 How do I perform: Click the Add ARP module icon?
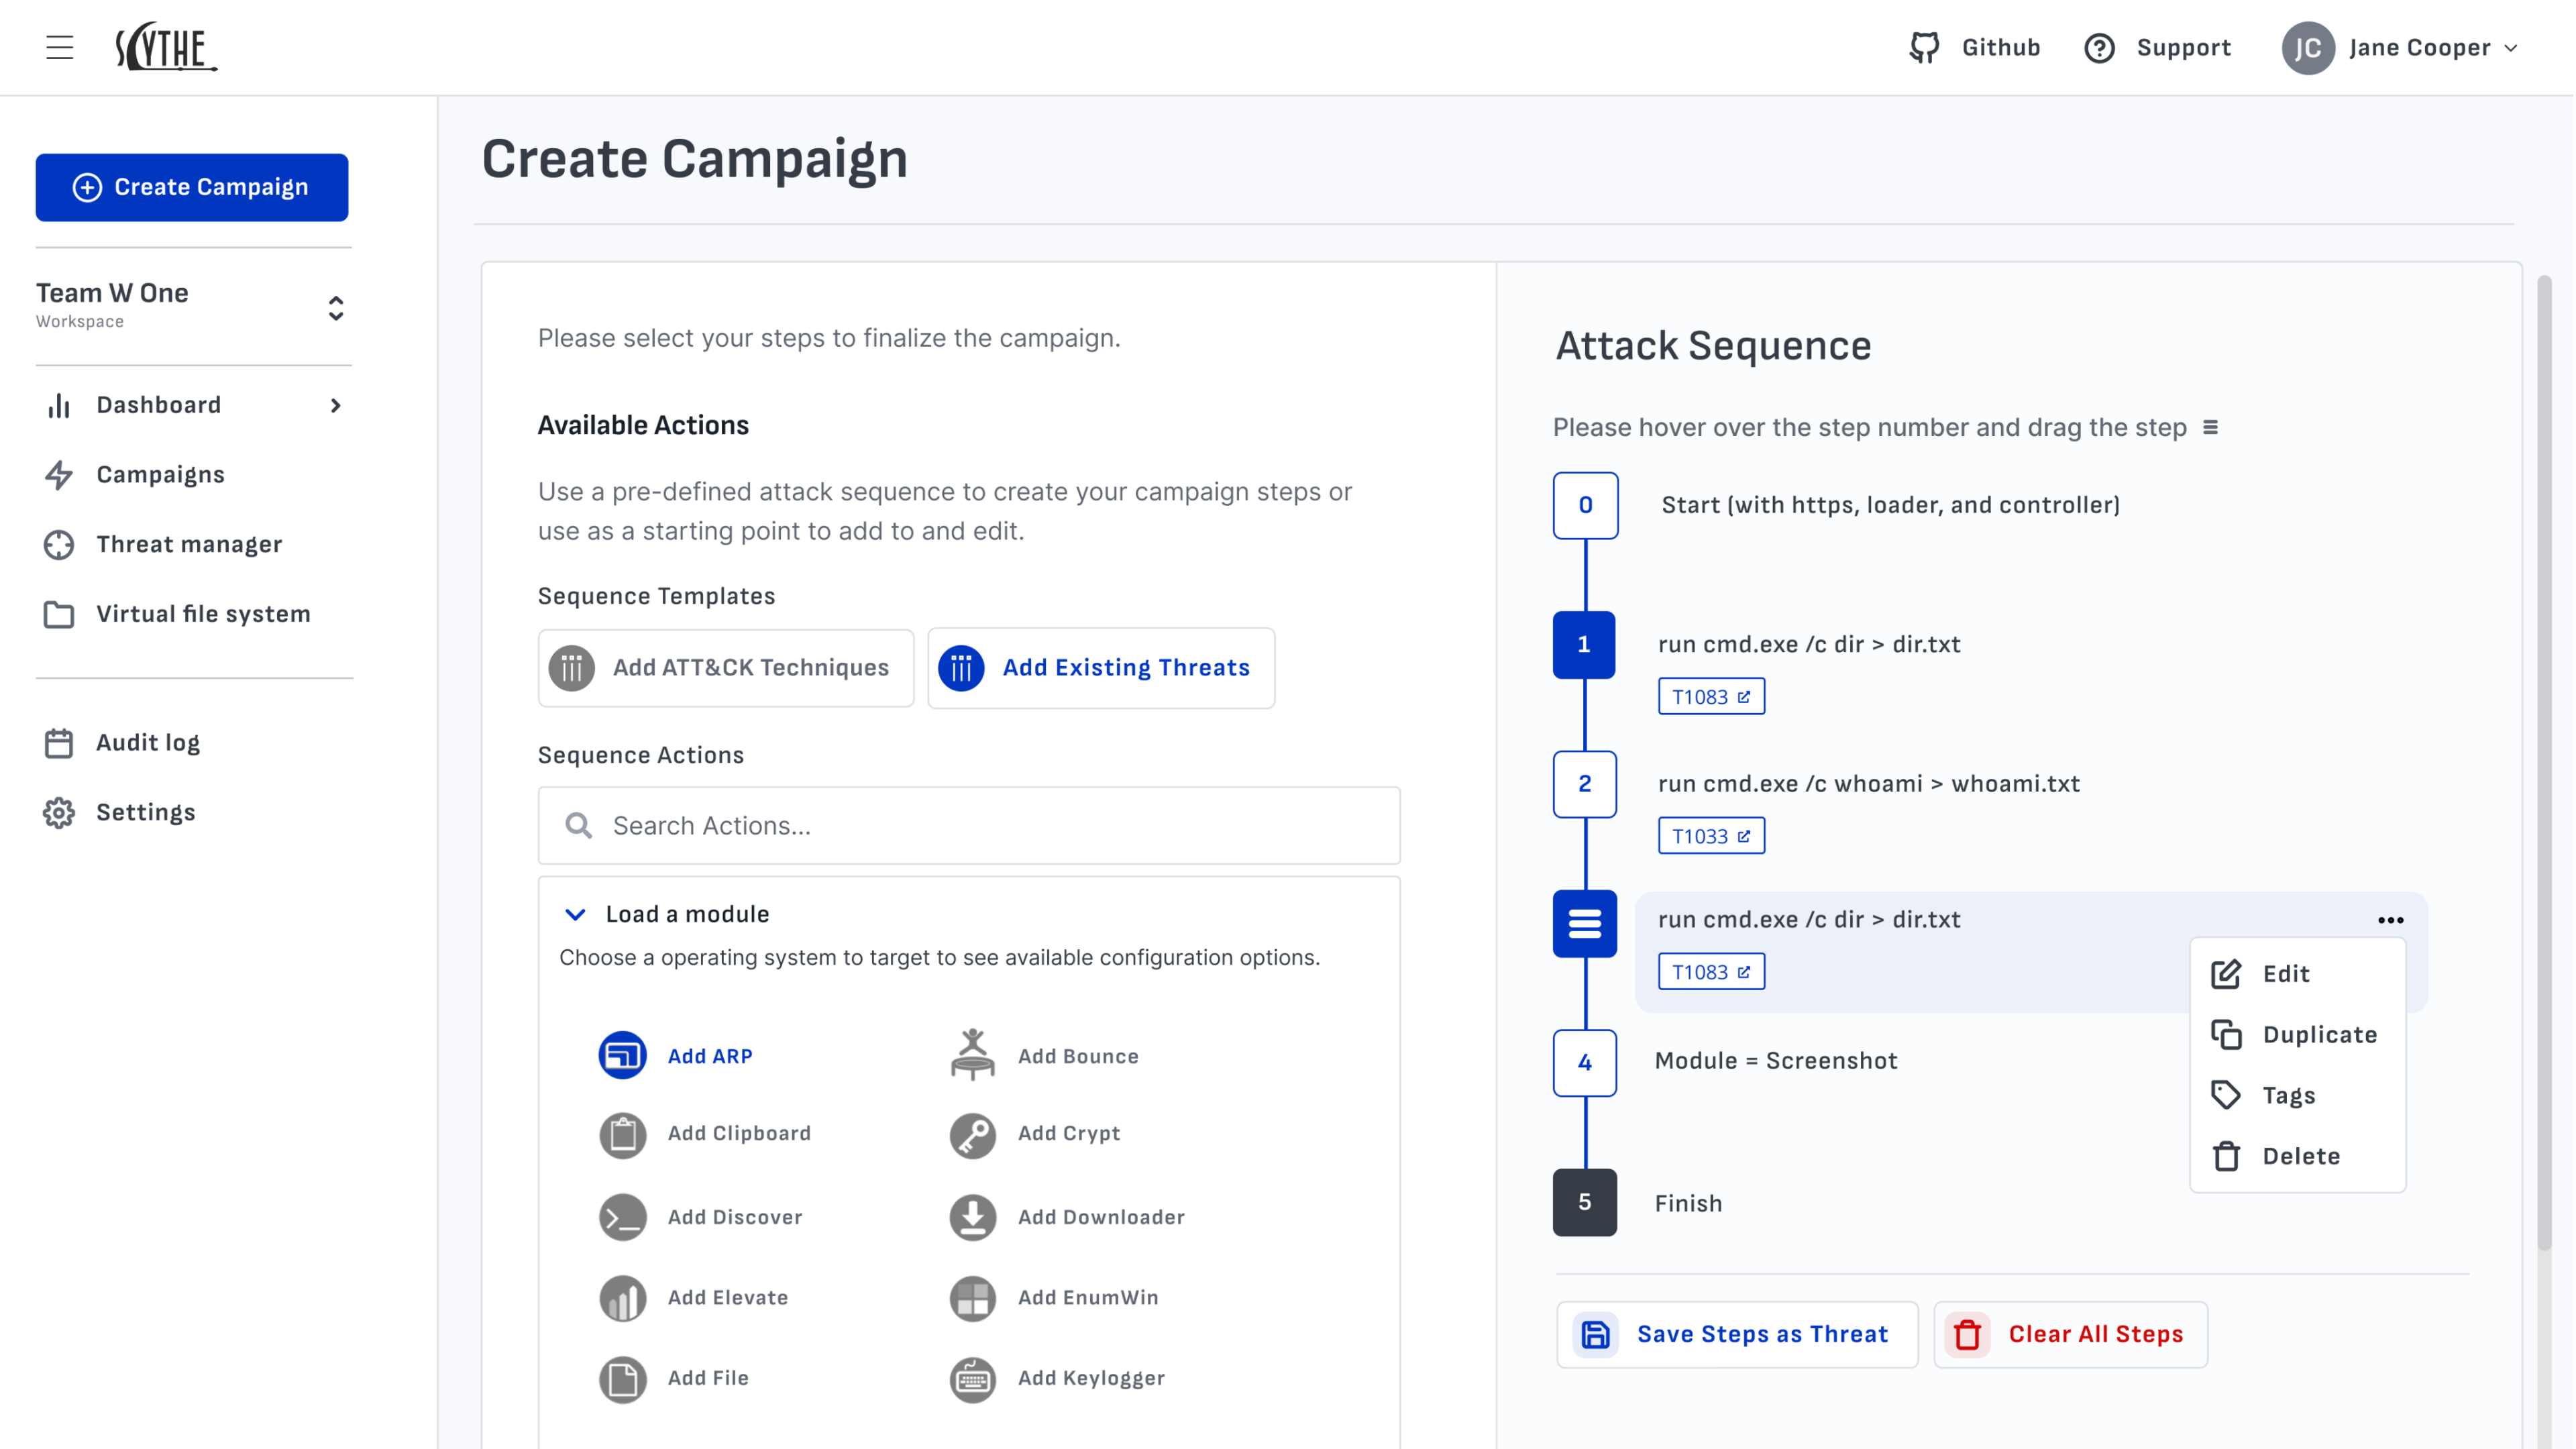click(622, 1055)
